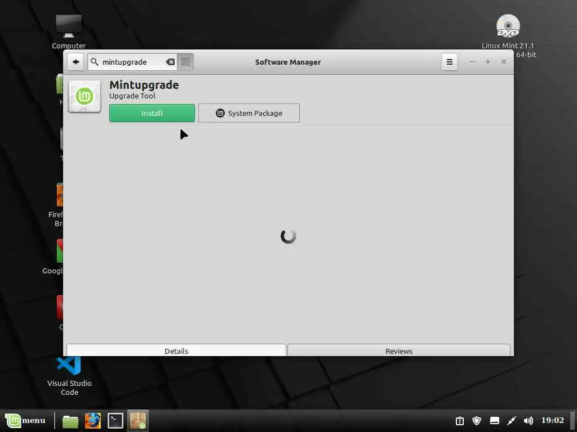
Task: Open Visual Studio Code desktop icon
Action: click(x=69, y=375)
